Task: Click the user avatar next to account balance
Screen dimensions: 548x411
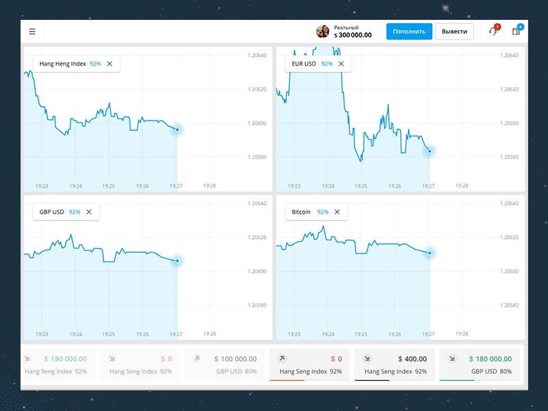Action: (x=323, y=31)
